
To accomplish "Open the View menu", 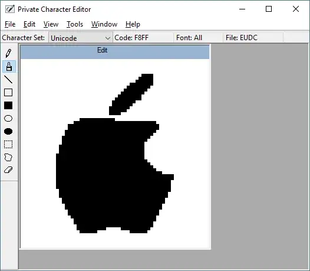I will [51, 24].
